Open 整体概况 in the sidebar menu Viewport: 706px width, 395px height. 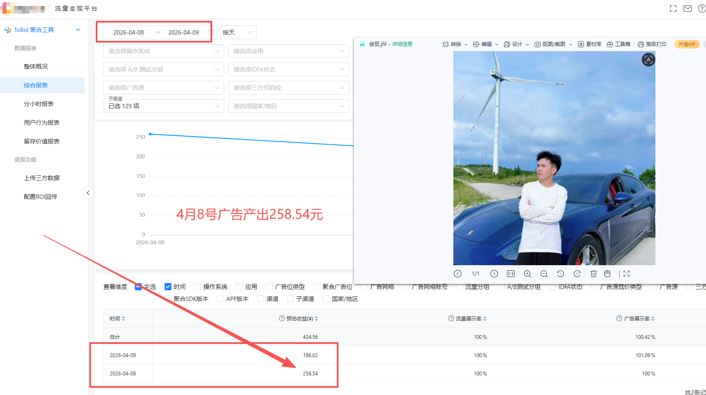click(36, 66)
